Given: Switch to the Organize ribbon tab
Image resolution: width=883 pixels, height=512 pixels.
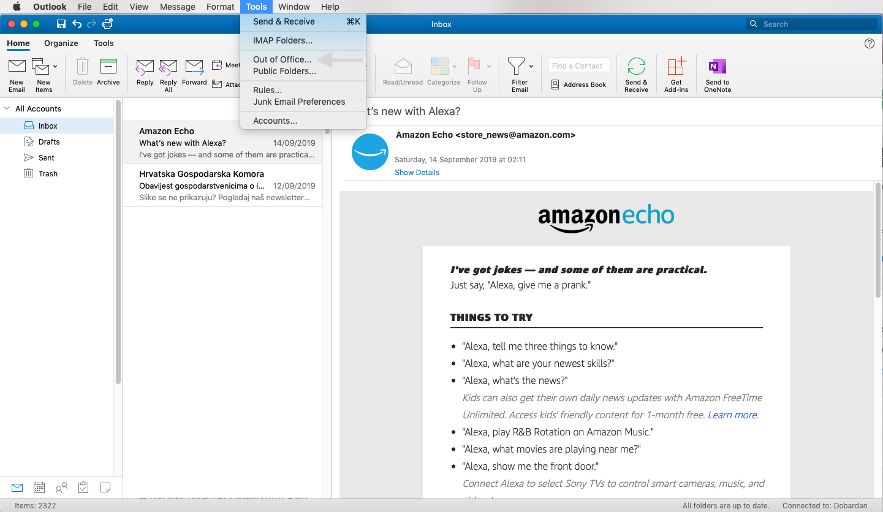Looking at the screenshot, I should coord(61,43).
